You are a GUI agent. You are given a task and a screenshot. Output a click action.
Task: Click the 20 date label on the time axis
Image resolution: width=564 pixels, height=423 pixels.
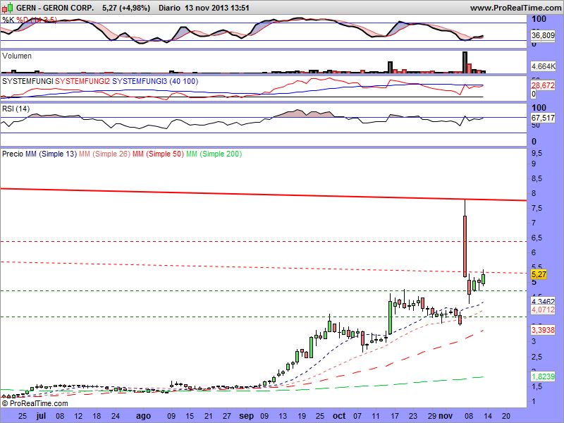click(x=505, y=416)
